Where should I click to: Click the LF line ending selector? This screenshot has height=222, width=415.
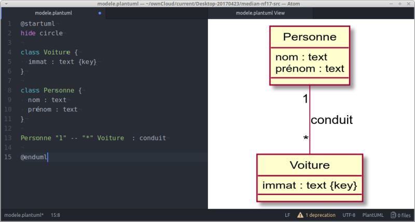click(x=287, y=215)
